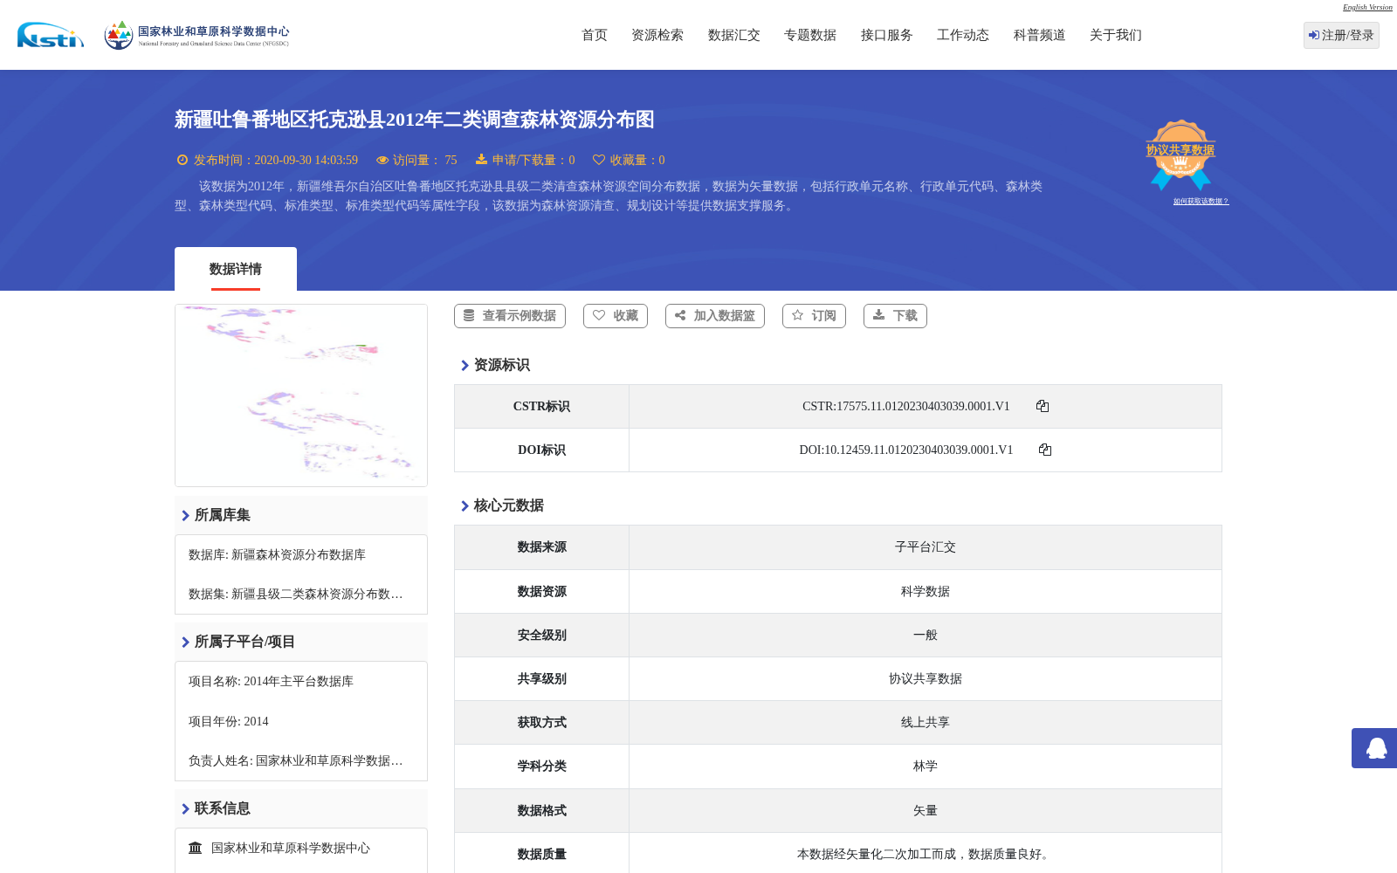The image size is (1397, 873).
Task: Open the 数据汇交 menu
Action: pyautogui.click(x=734, y=35)
